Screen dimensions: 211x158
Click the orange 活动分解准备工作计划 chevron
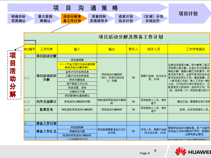tap(74, 18)
